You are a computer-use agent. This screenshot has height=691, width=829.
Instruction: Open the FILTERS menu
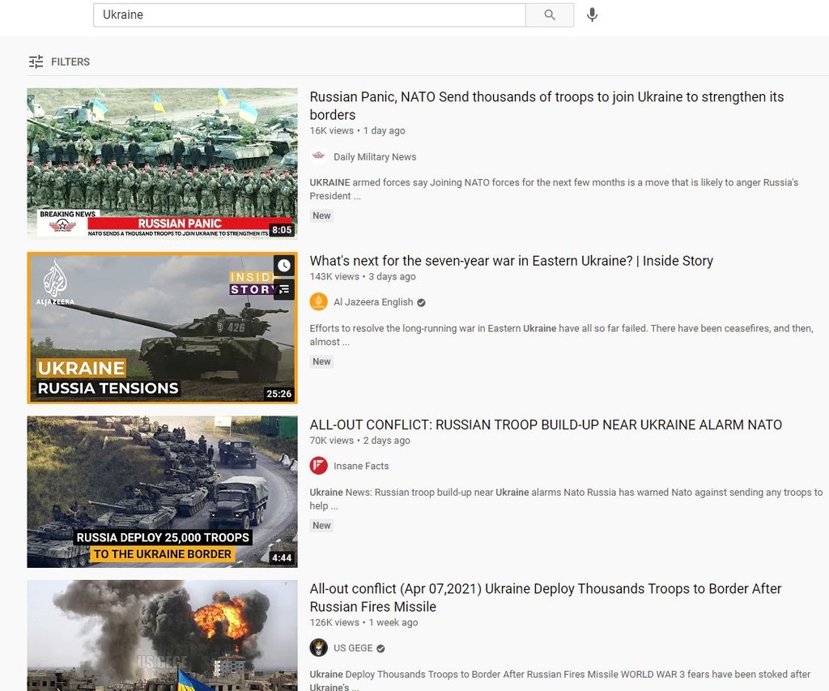point(59,62)
